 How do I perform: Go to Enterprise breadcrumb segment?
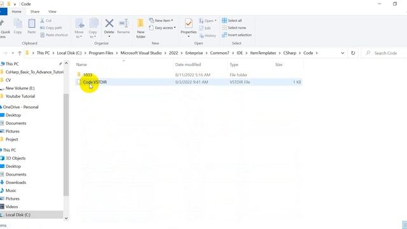pyautogui.click(x=194, y=53)
